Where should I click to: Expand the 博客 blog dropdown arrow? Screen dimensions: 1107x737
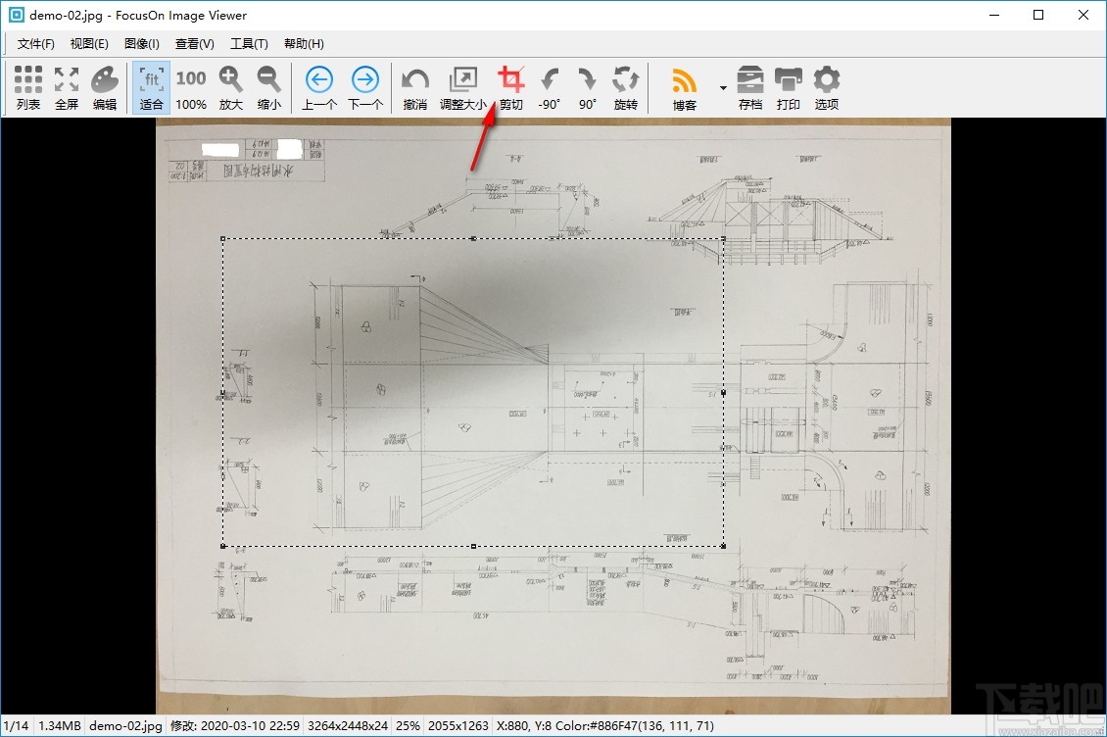pyautogui.click(x=722, y=86)
